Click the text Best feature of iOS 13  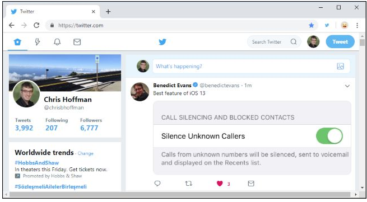coord(179,93)
